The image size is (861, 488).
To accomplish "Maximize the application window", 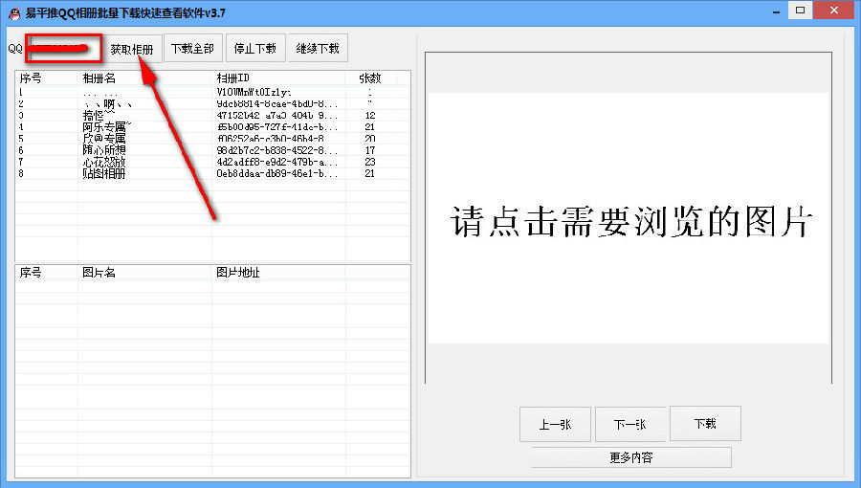I will [x=800, y=10].
